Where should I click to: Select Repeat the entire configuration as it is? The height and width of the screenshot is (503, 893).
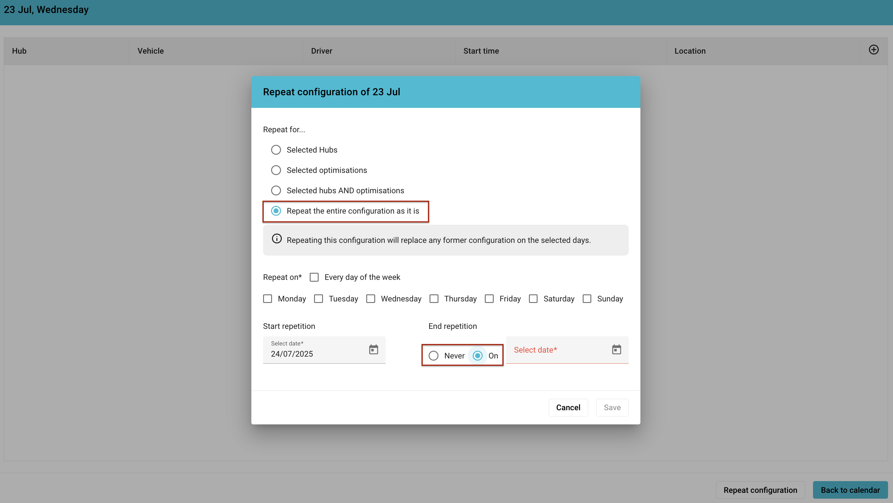pos(276,211)
